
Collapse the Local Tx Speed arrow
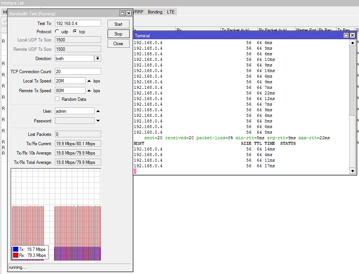coord(89,81)
